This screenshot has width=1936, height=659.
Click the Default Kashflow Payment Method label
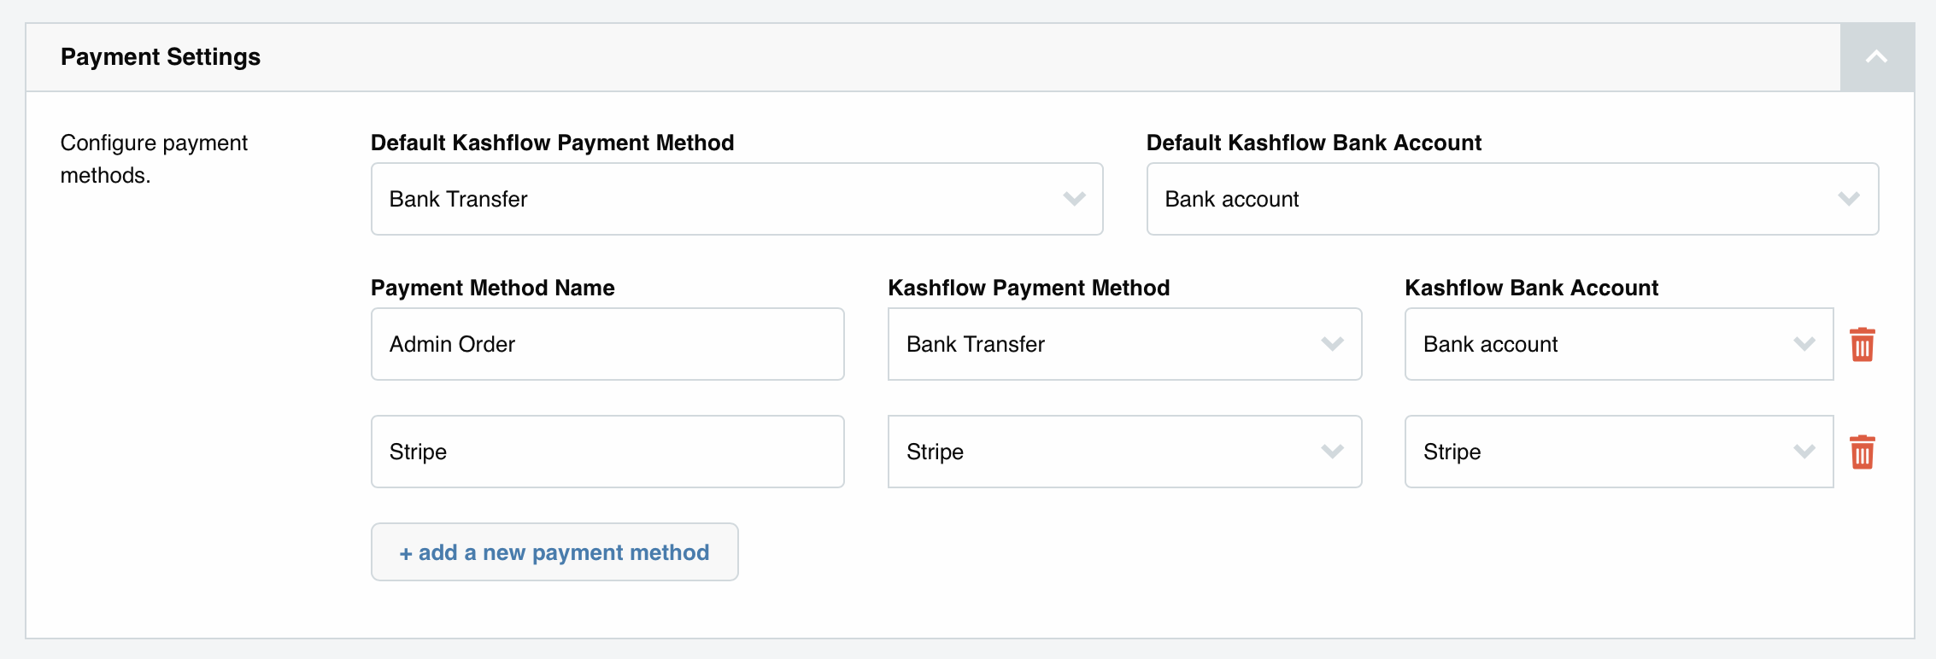click(x=552, y=143)
